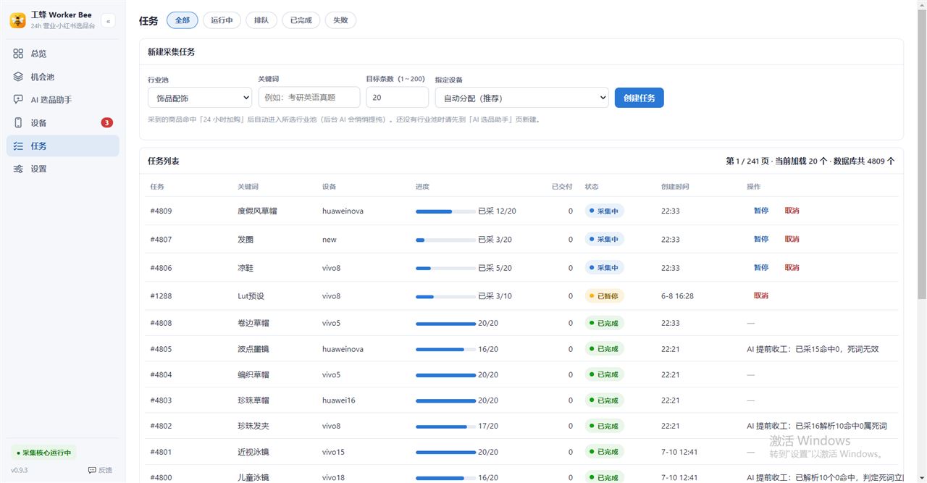Open the 总览 overview page

(62, 54)
